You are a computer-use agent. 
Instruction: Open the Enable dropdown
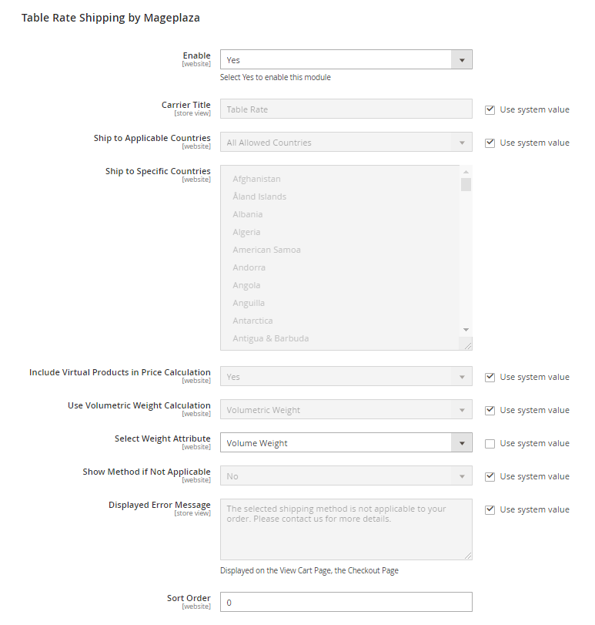[346, 60]
